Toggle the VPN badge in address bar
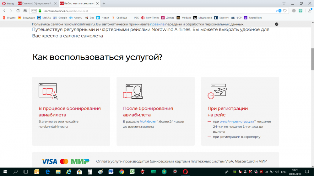Viewport: 314px width, 176px height. 34,11
